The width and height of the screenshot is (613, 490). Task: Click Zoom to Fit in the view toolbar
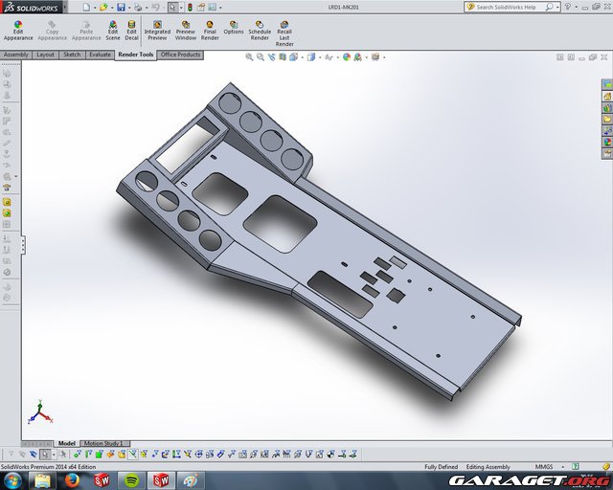(250, 56)
